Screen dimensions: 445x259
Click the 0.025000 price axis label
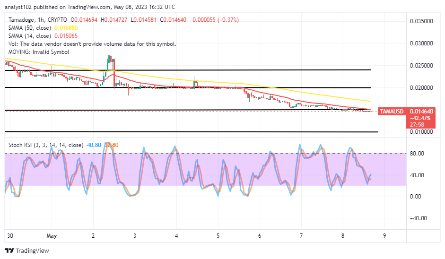coord(421,66)
